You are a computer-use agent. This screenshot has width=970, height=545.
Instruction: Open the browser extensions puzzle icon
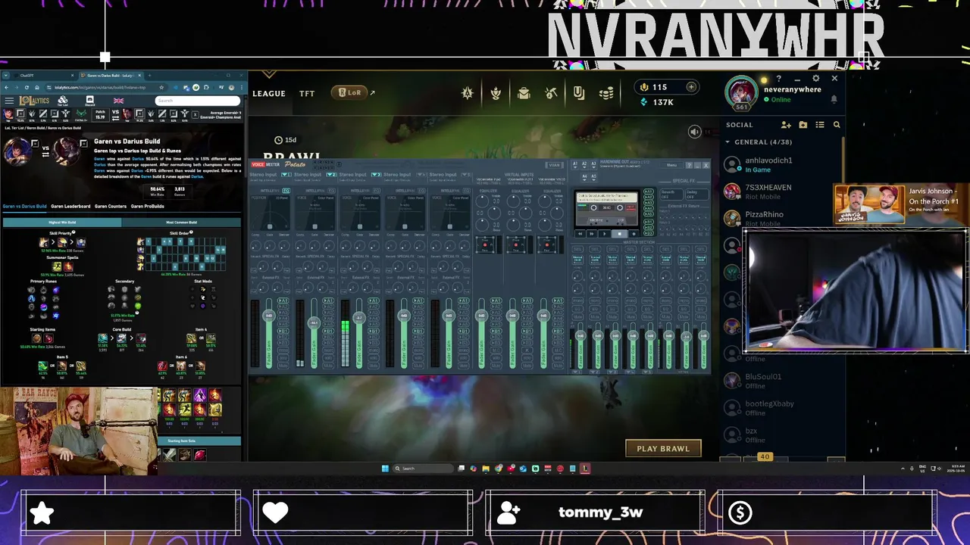click(x=206, y=87)
